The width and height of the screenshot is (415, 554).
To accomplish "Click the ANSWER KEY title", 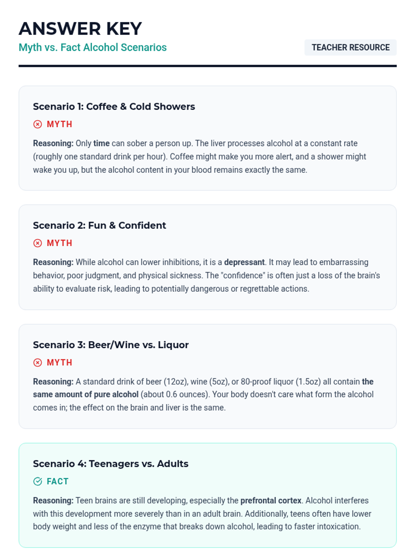I will pos(80,28).
